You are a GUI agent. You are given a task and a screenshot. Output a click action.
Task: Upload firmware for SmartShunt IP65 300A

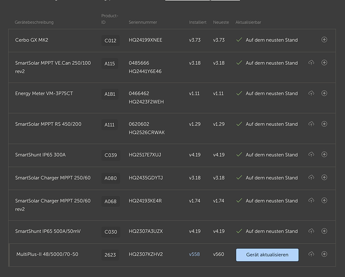coord(311,155)
